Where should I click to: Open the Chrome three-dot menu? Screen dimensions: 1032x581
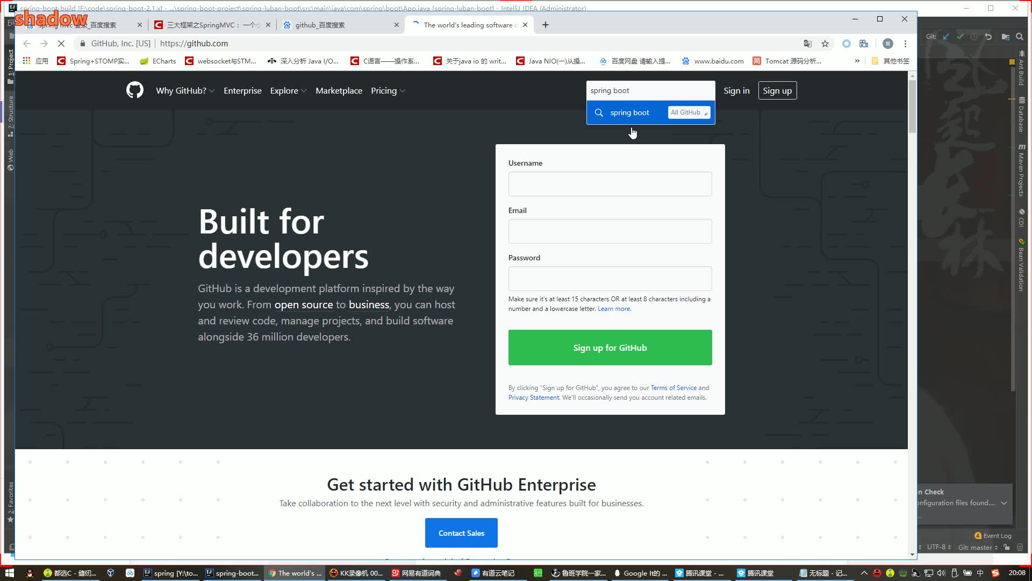[905, 44]
